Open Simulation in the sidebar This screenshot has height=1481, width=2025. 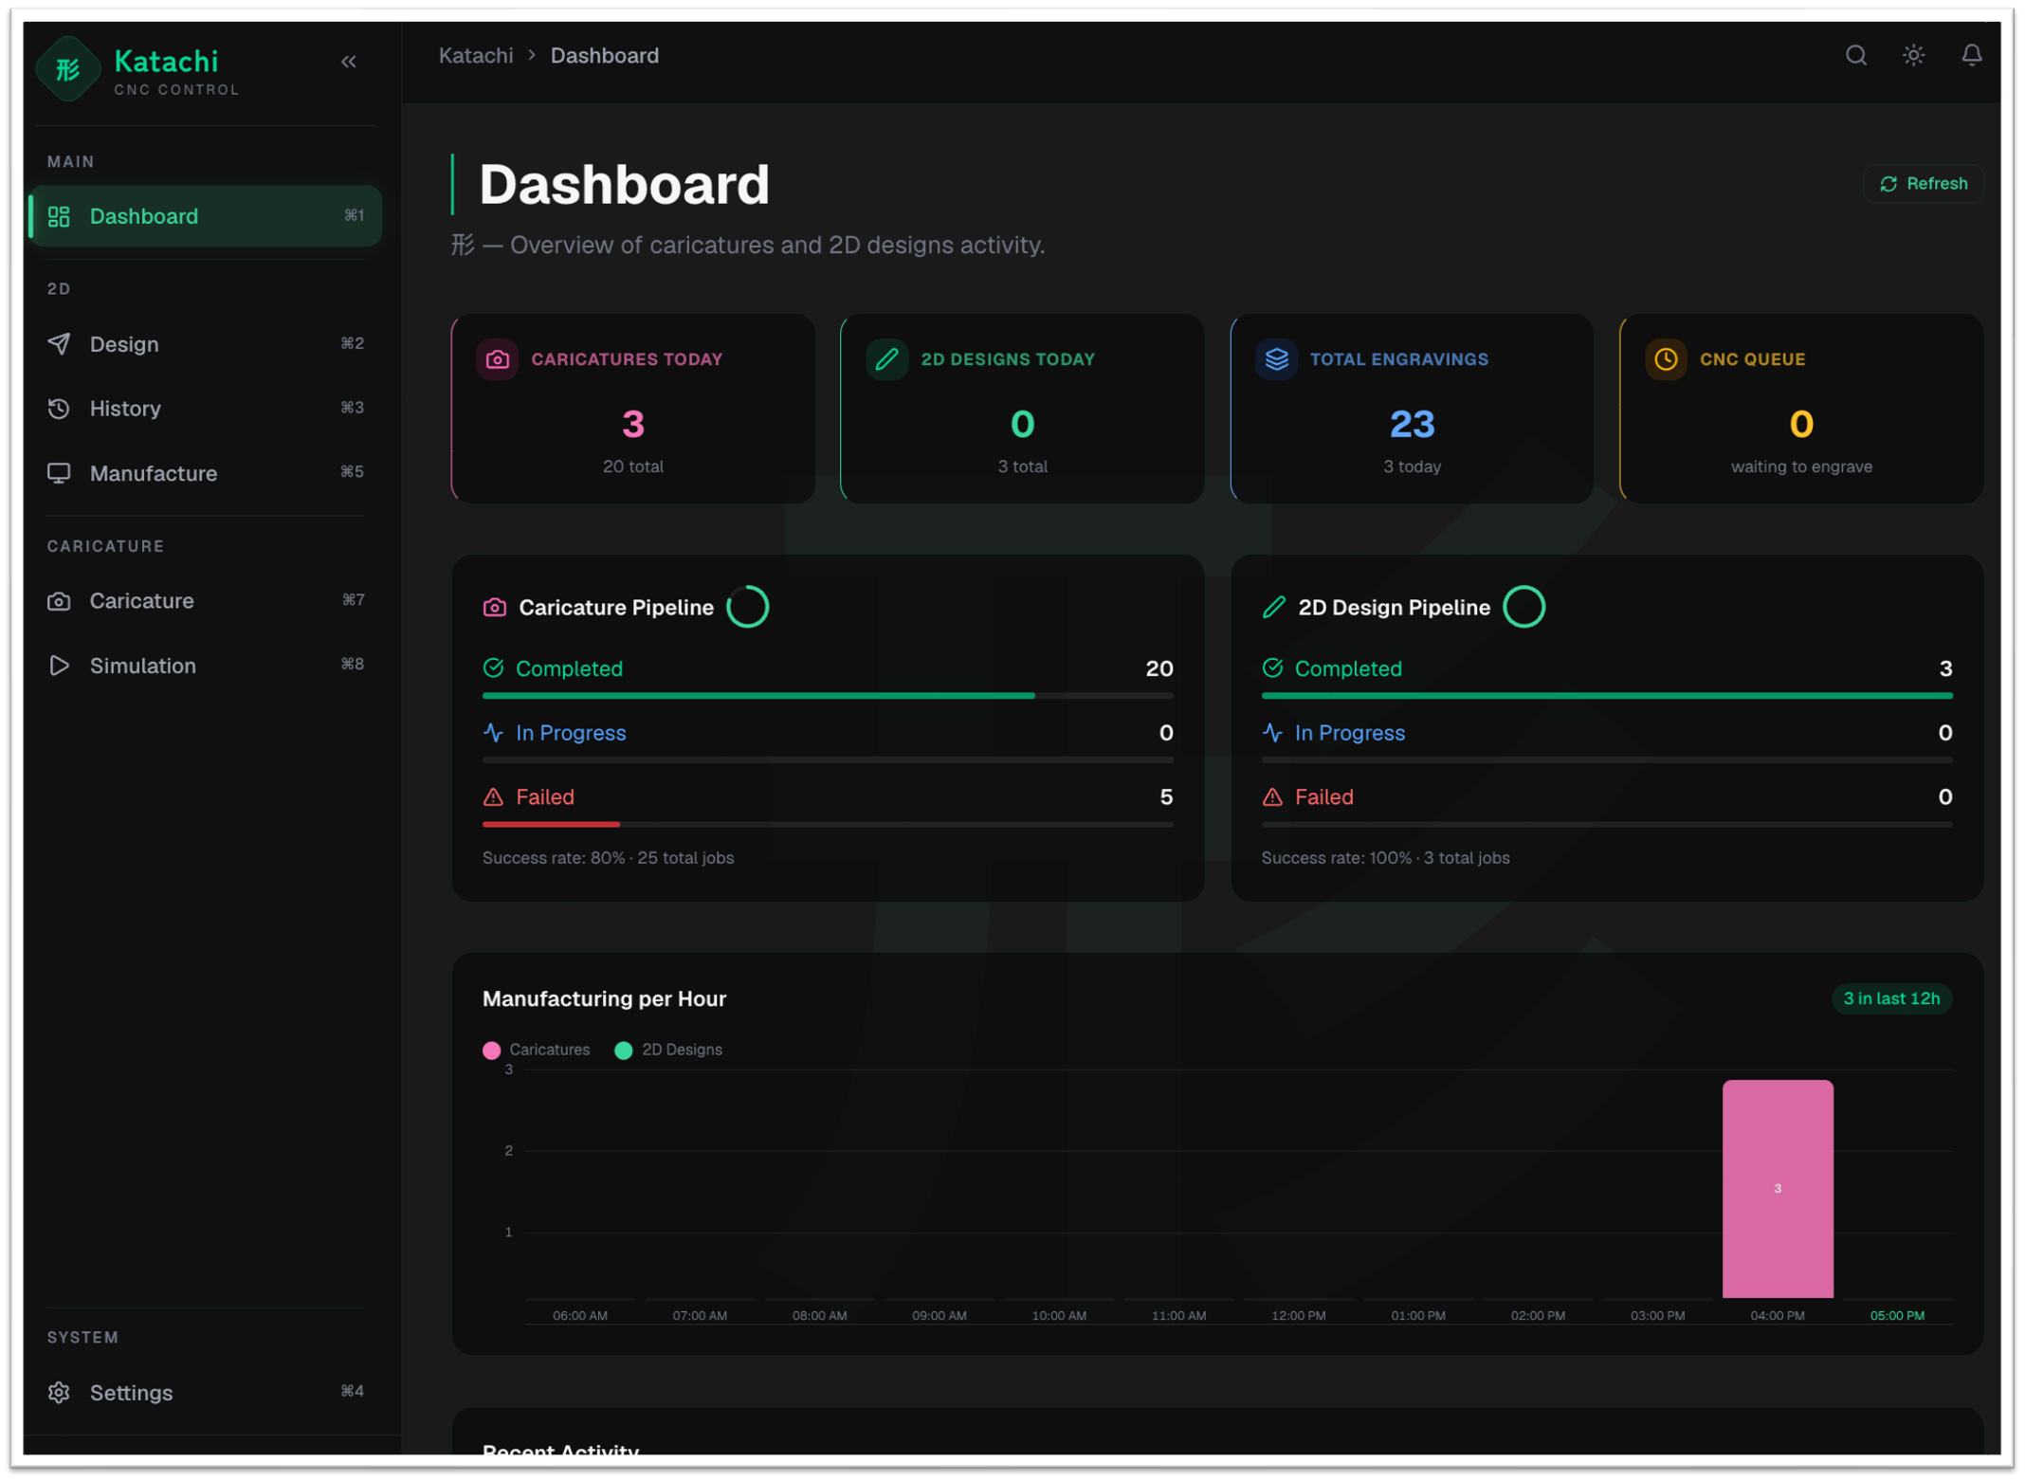coord(205,666)
